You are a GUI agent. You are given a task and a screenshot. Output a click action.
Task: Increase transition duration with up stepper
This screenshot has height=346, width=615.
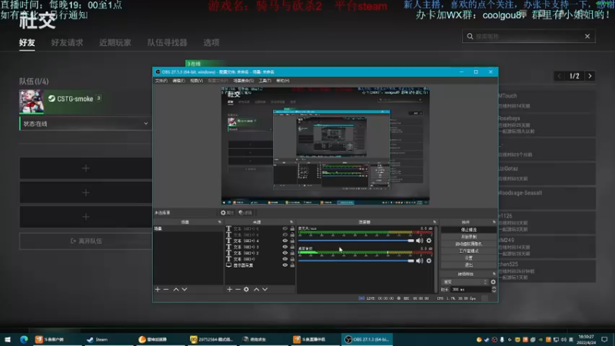[x=494, y=288]
